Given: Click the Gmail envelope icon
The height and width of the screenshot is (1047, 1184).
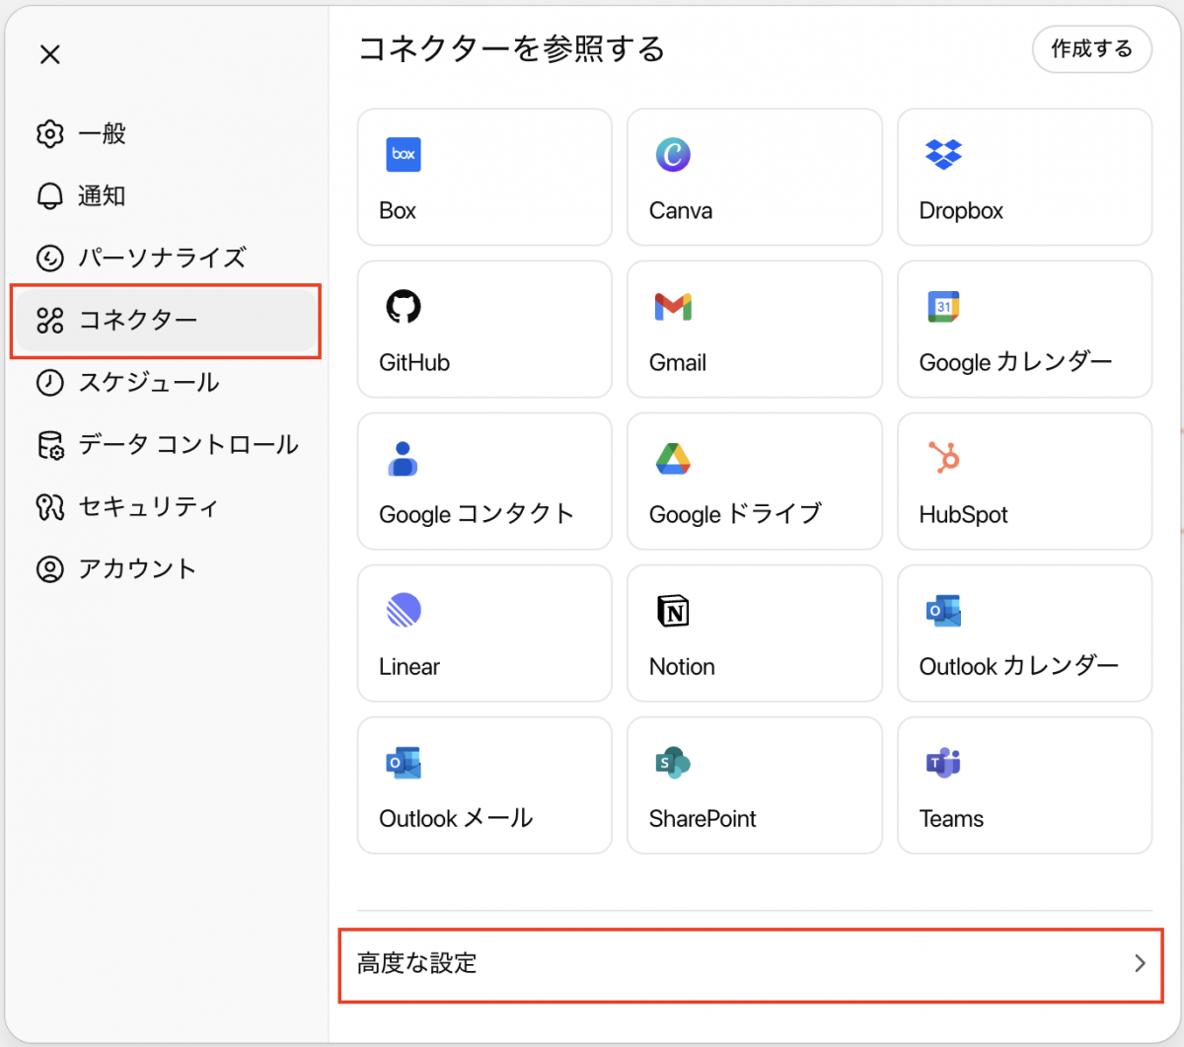Looking at the screenshot, I should coord(673,307).
